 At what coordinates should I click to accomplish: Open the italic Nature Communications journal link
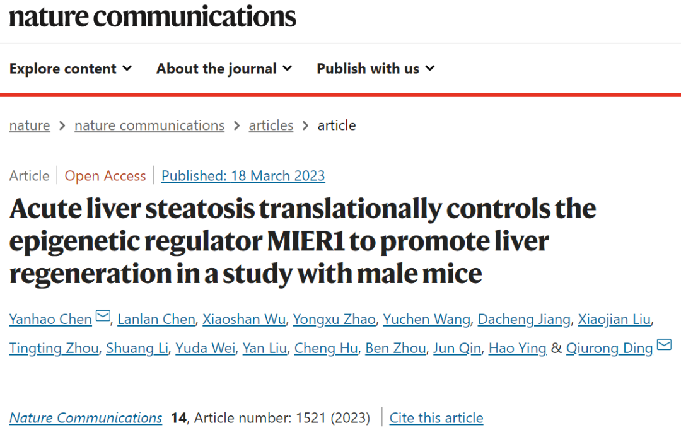coord(86,418)
